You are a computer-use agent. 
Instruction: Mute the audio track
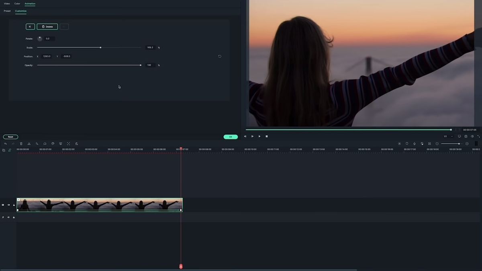click(8, 217)
